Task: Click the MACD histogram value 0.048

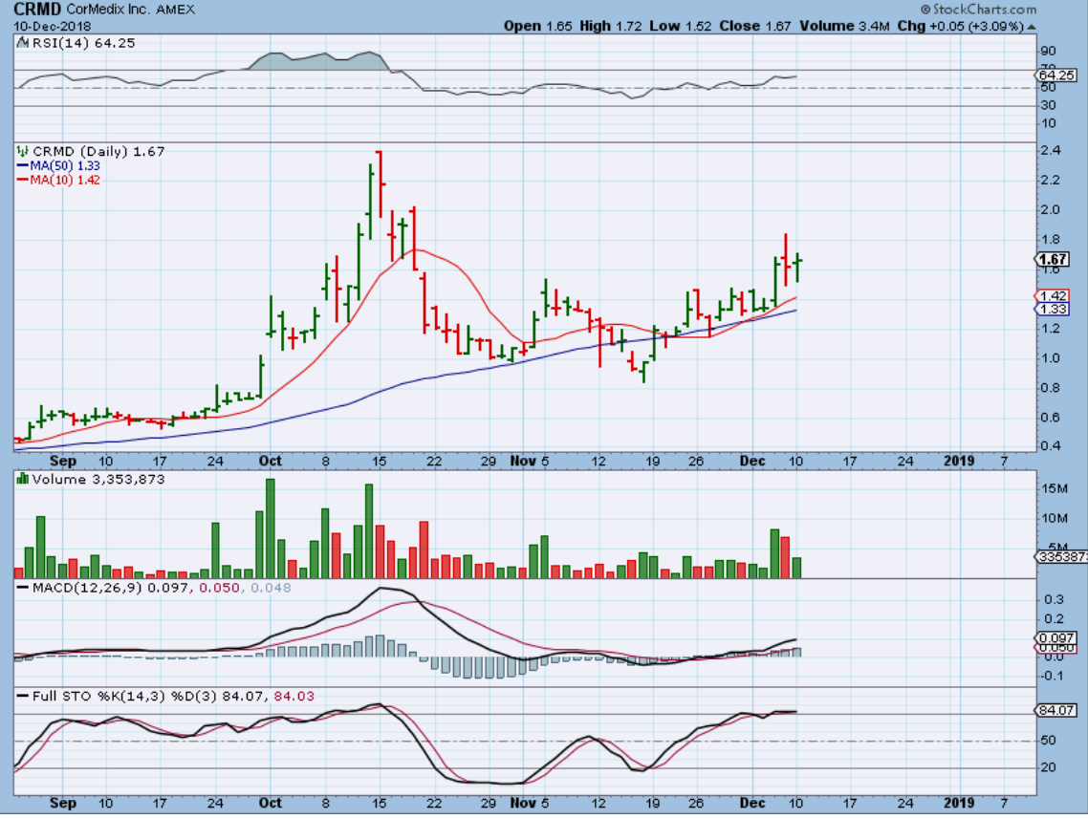Action: 271,588
